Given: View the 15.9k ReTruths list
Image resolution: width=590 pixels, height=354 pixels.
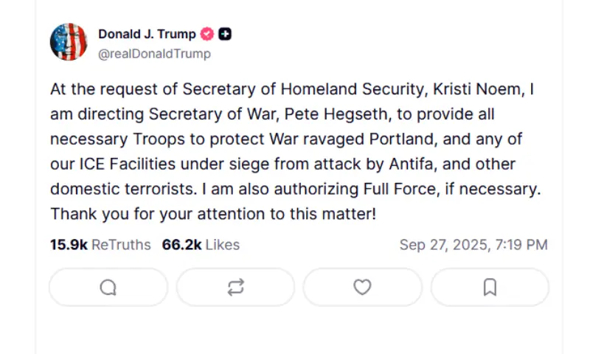Looking at the screenshot, I should pos(100,245).
